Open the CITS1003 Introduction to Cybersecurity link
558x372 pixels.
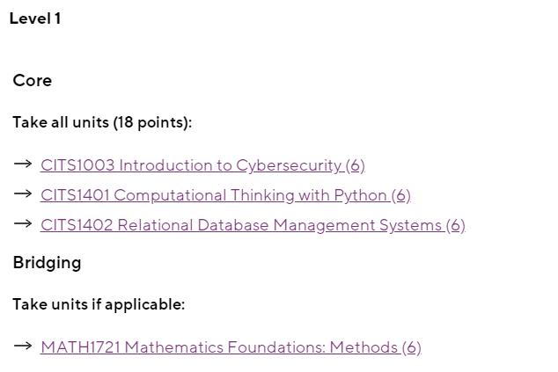[202, 165]
